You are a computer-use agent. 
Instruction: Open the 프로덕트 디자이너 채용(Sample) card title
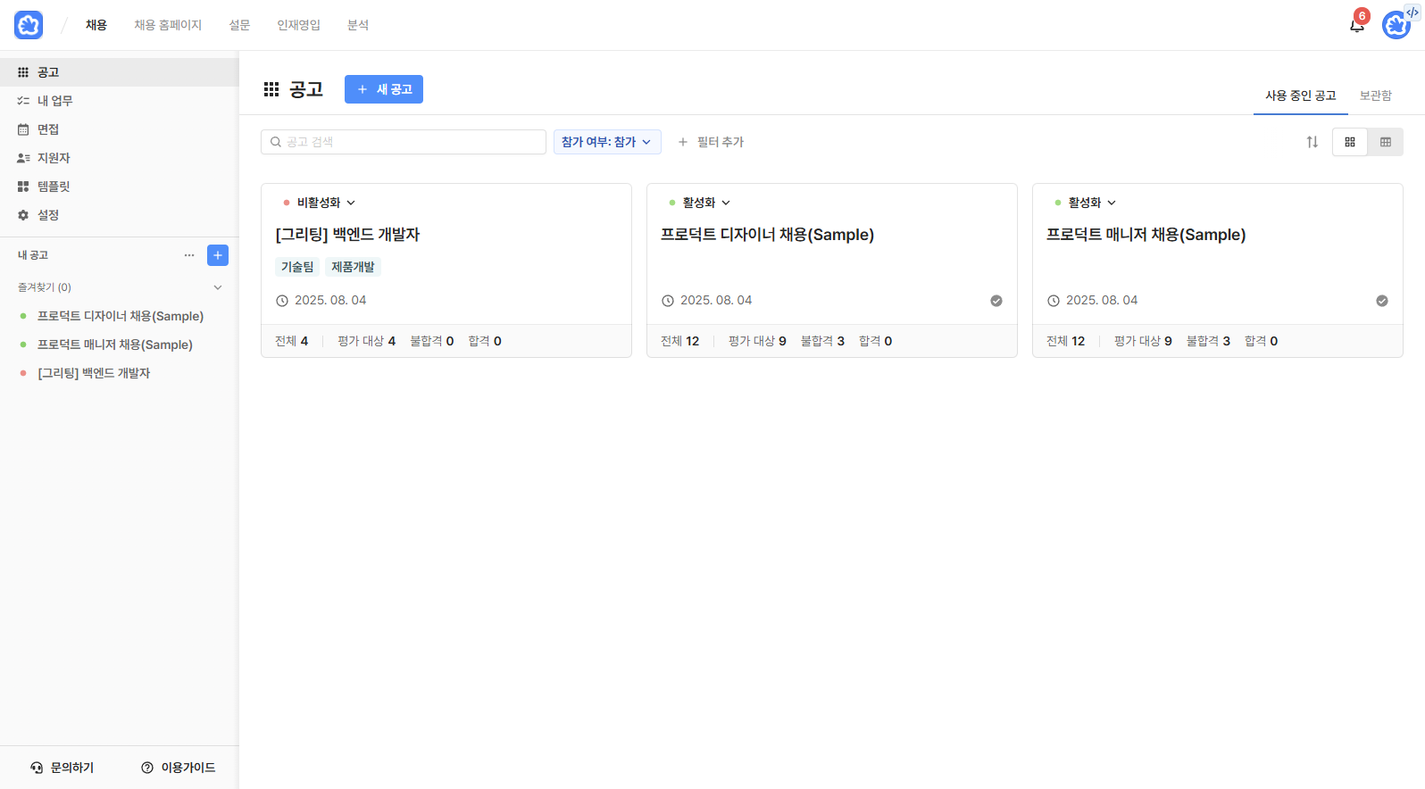[767, 235]
